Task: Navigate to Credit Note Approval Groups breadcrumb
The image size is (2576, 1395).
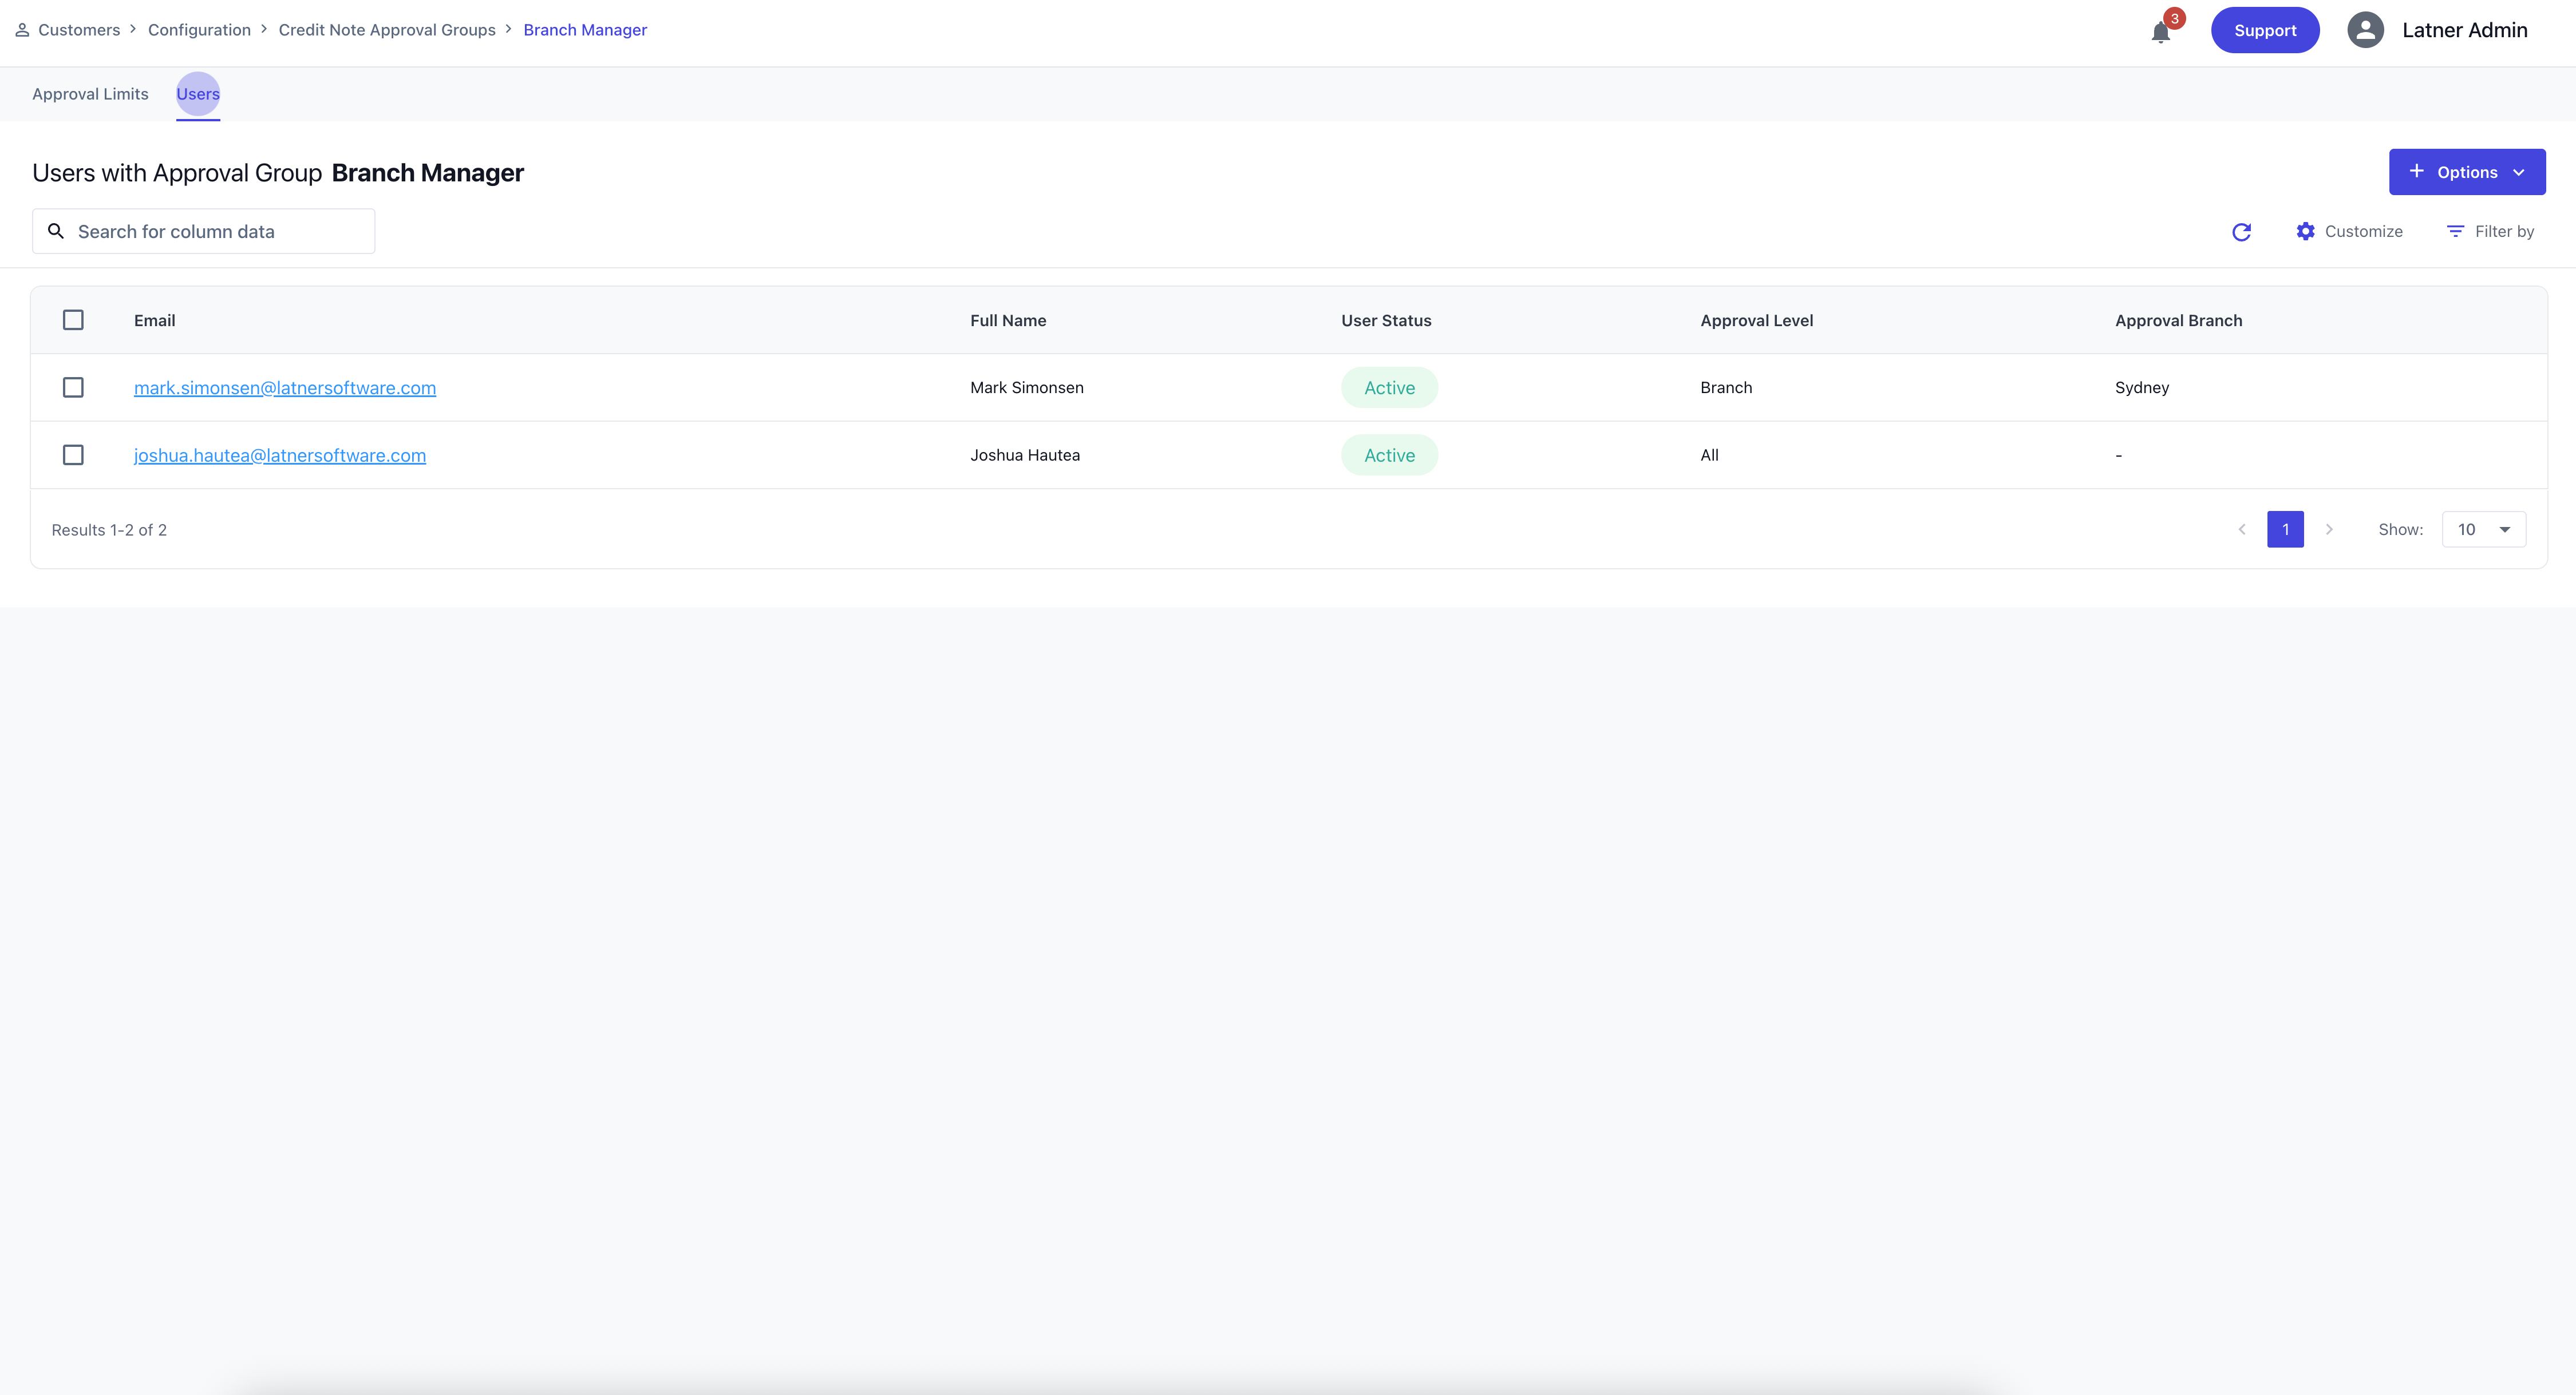Action: (x=387, y=30)
